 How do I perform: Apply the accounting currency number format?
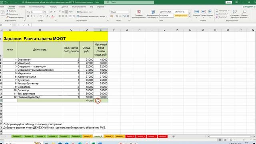pyautogui.click(x=112, y=16)
